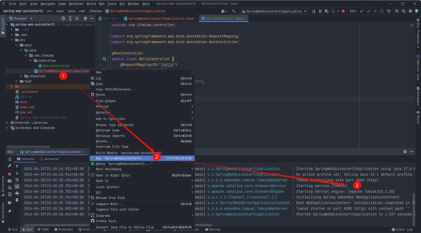Toggle the Database side panel
This screenshot has width=421, height=233.
pos(418,96)
